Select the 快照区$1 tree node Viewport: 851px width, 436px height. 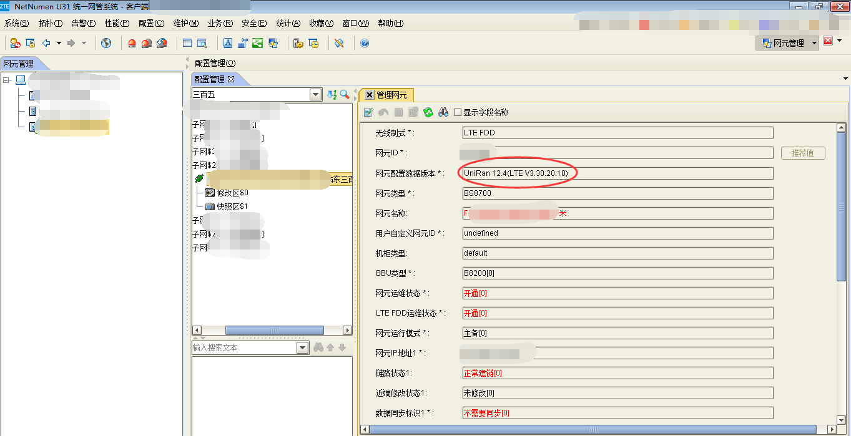pyautogui.click(x=226, y=206)
